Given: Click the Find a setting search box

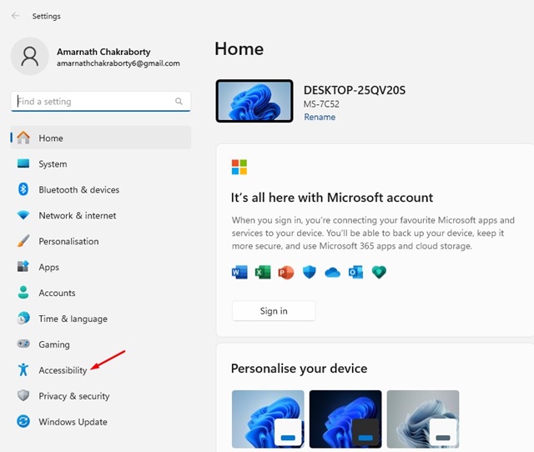Looking at the screenshot, I should [101, 102].
